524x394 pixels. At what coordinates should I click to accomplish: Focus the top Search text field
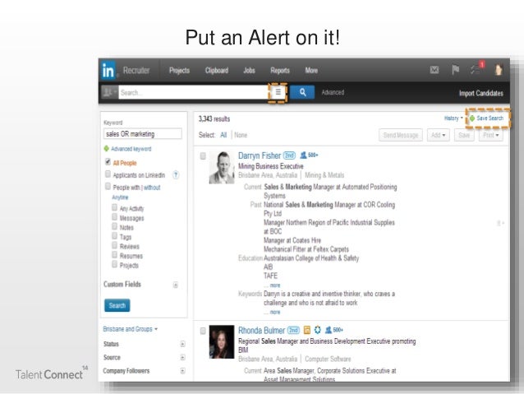(x=193, y=92)
